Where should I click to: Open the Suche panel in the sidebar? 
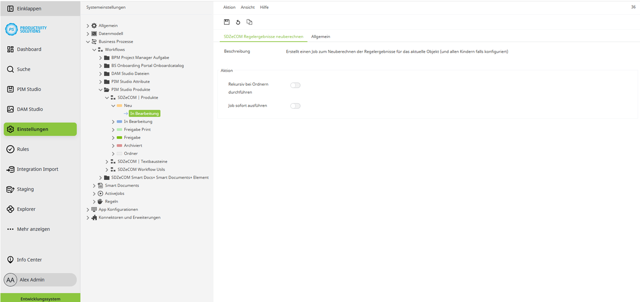22,69
